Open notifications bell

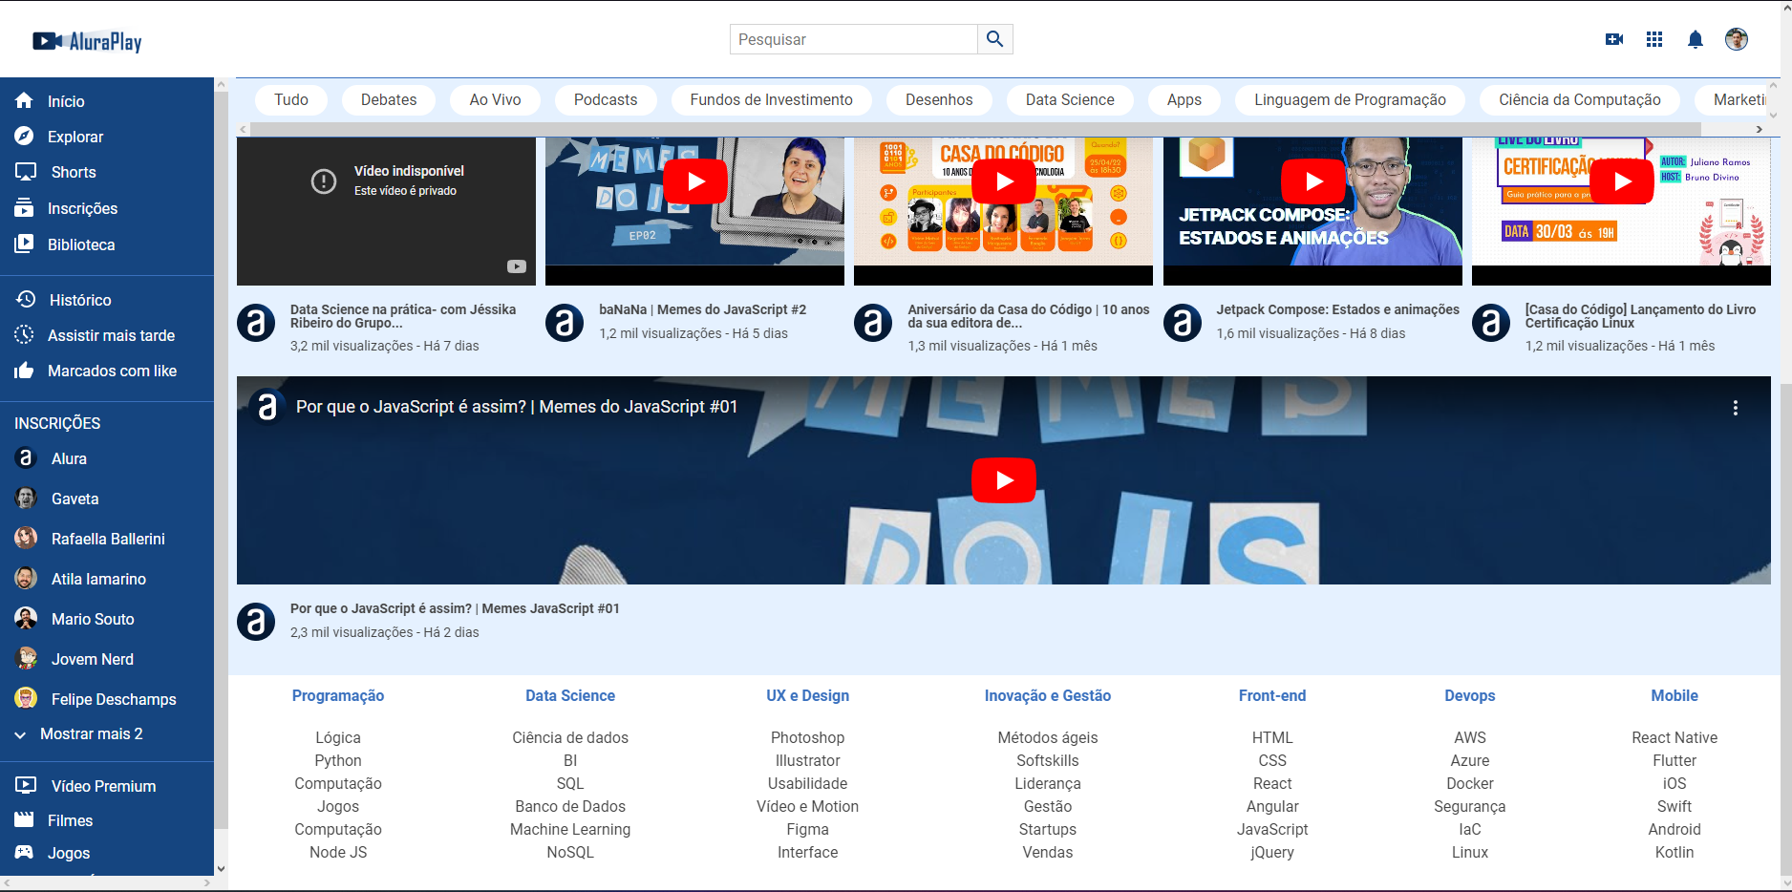coord(1696,39)
